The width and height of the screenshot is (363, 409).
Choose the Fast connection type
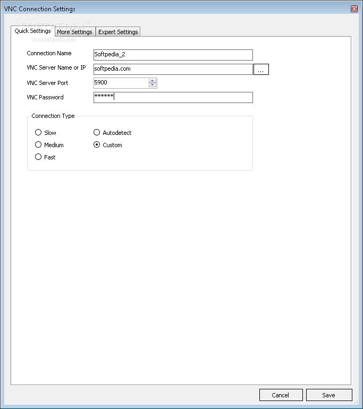point(45,157)
